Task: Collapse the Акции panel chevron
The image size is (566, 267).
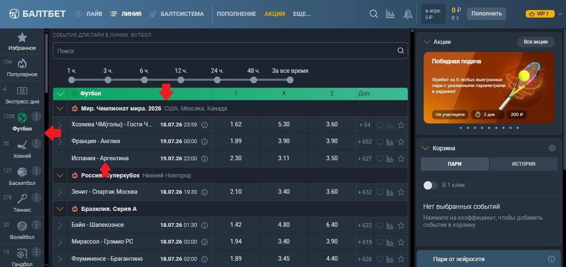Action: coord(427,42)
